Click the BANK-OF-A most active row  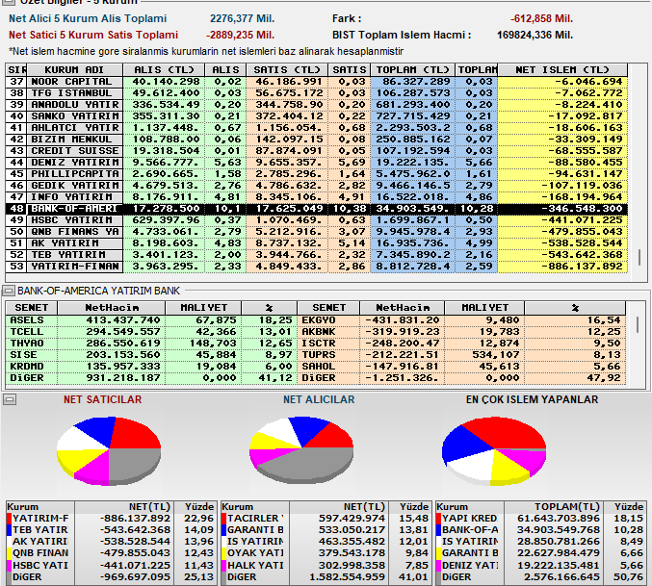540,530
